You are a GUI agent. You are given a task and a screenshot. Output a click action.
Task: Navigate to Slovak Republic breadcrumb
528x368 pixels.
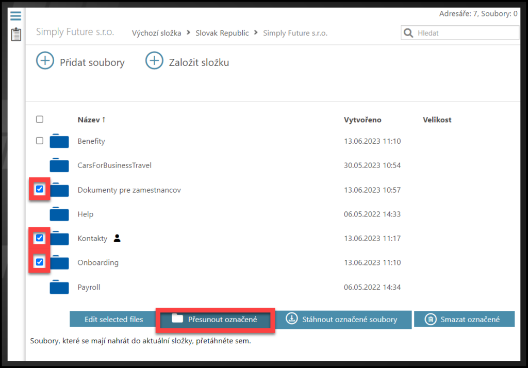click(x=222, y=33)
